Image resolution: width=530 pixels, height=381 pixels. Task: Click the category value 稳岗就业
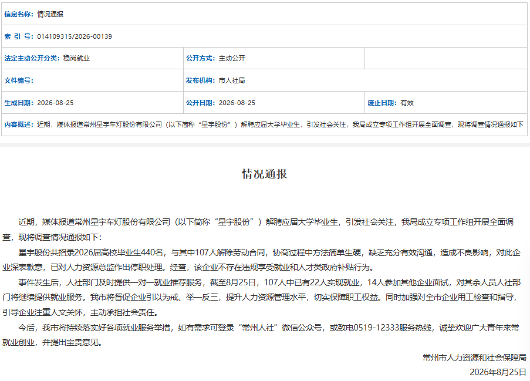click(x=76, y=58)
